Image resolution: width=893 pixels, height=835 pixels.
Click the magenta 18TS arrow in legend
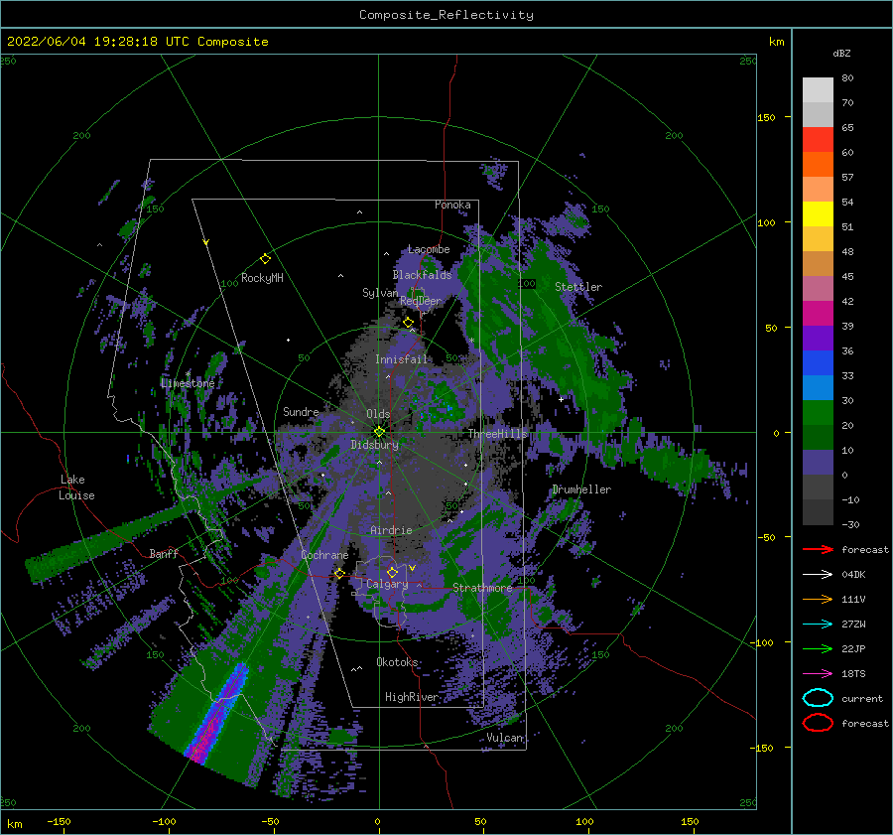click(x=818, y=673)
